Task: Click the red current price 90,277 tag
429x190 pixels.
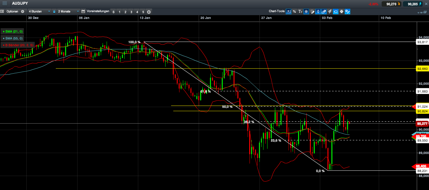Action: [x=422, y=123]
